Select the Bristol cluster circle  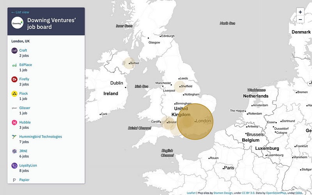(168, 122)
